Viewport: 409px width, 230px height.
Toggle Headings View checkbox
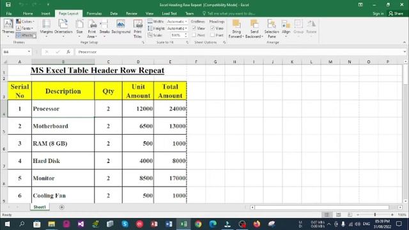[213, 28]
